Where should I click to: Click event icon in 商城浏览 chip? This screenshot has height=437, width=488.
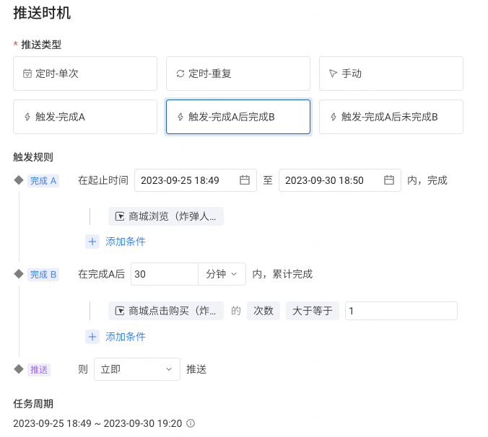120,216
